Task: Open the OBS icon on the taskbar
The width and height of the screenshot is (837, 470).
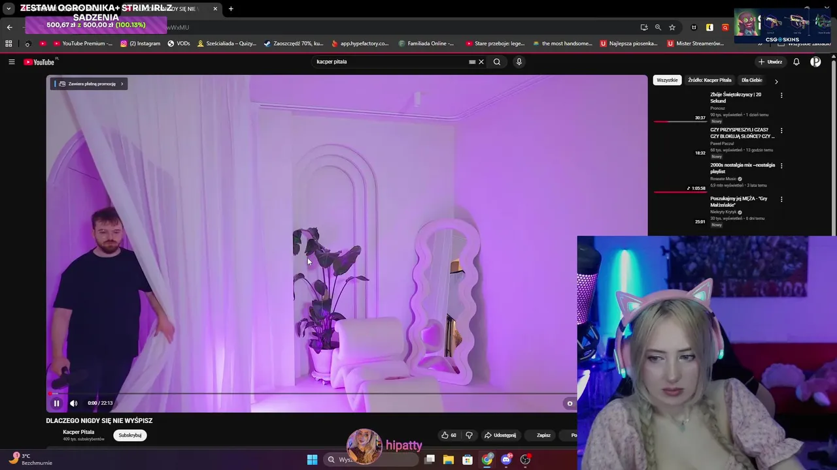Action: click(525, 460)
